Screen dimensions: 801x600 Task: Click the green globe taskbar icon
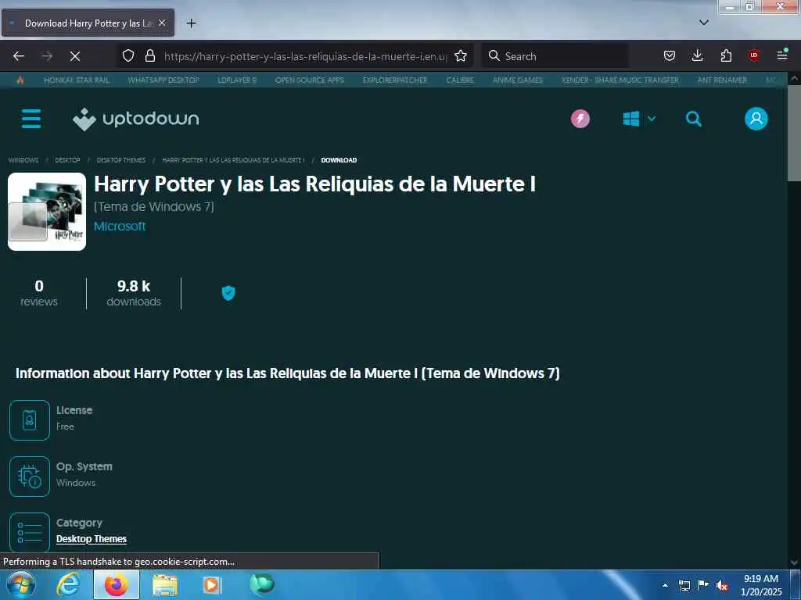click(x=262, y=584)
